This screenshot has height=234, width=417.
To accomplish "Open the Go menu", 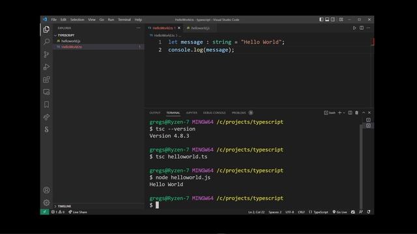I will [102, 19].
